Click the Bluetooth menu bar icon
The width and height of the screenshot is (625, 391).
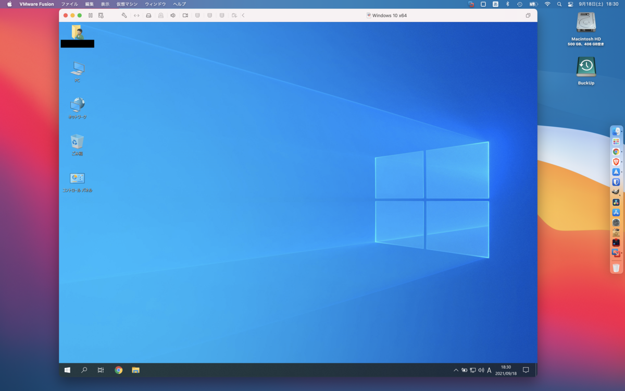pyautogui.click(x=508, y=4)
